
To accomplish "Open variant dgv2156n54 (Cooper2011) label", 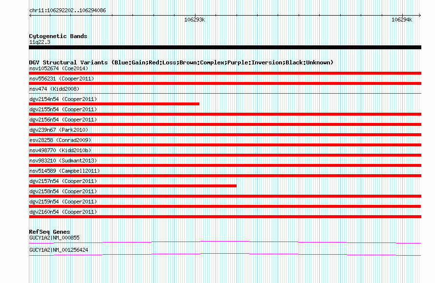I will [x=63, y=120].
